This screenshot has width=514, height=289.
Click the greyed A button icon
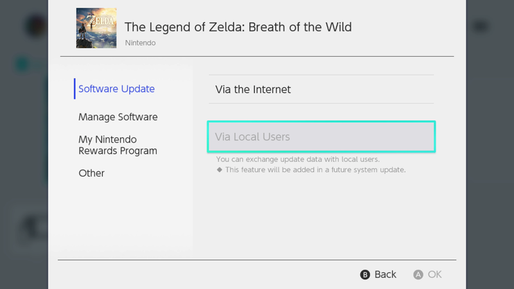pyautogui.click(x=418, y=275)
